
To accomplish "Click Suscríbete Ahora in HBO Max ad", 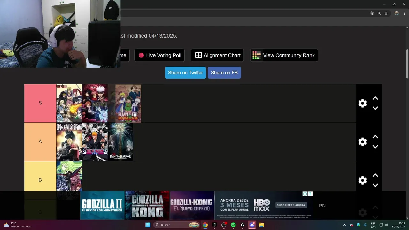I will tap(291, 205).
